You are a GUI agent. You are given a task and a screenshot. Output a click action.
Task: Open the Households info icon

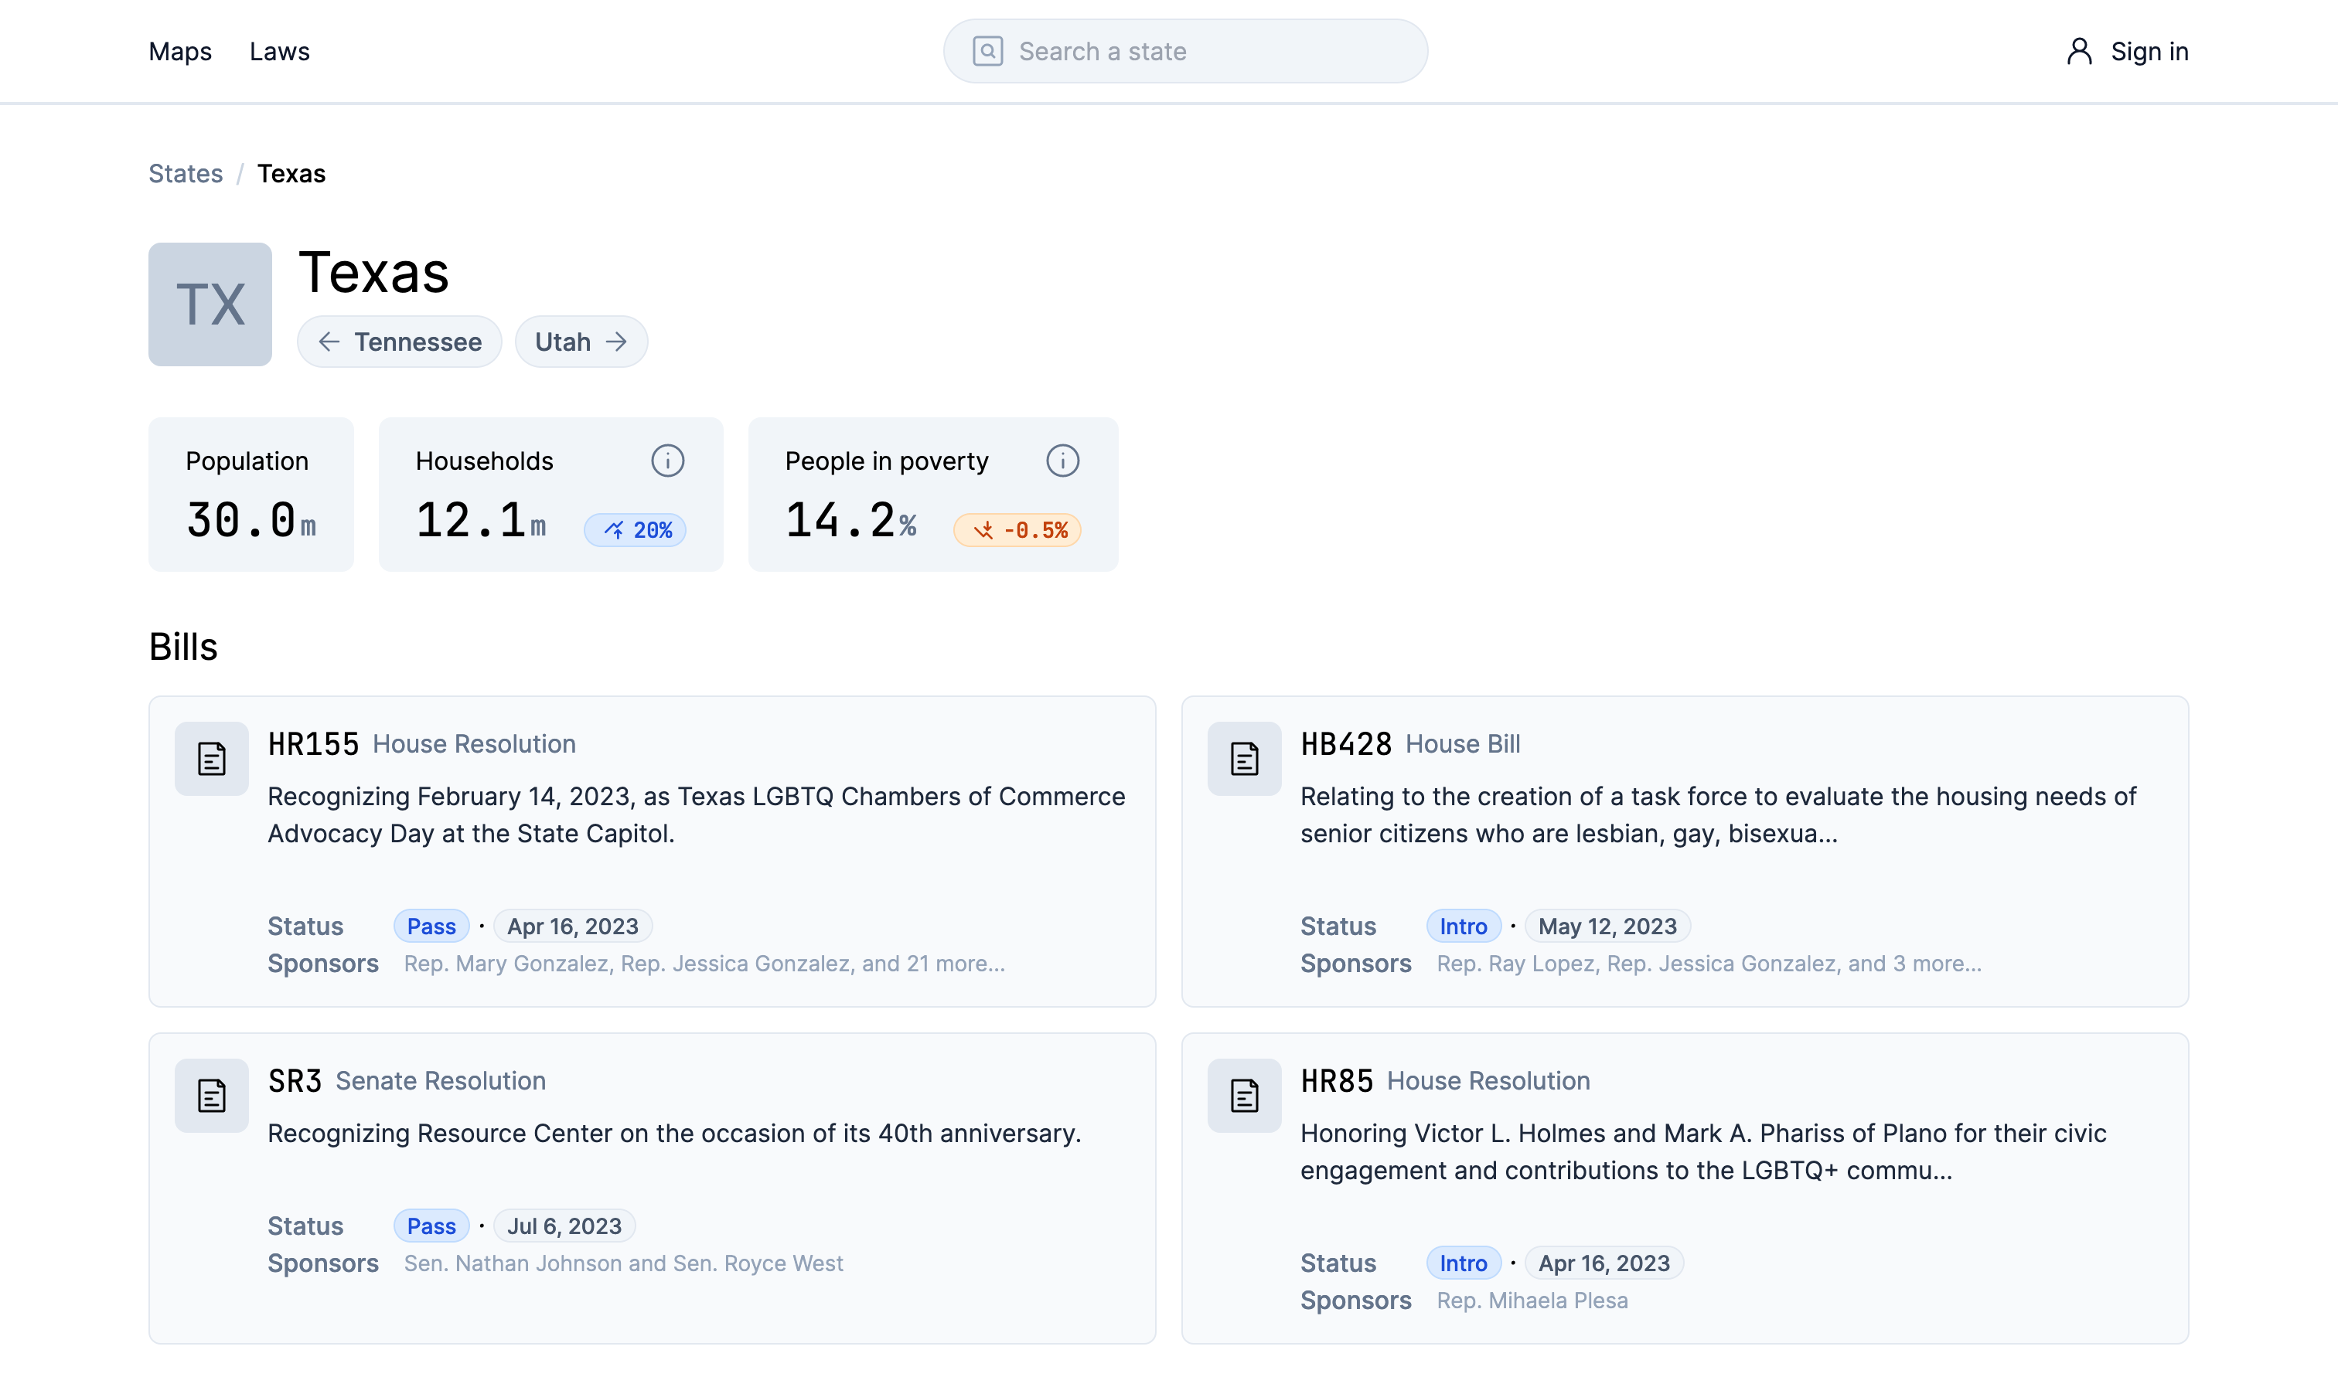click(667, 461)
